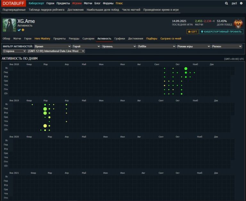Select the Сторона filter dropdown
The width and height of the screenshot is (246, 201).
coord(14,51)
